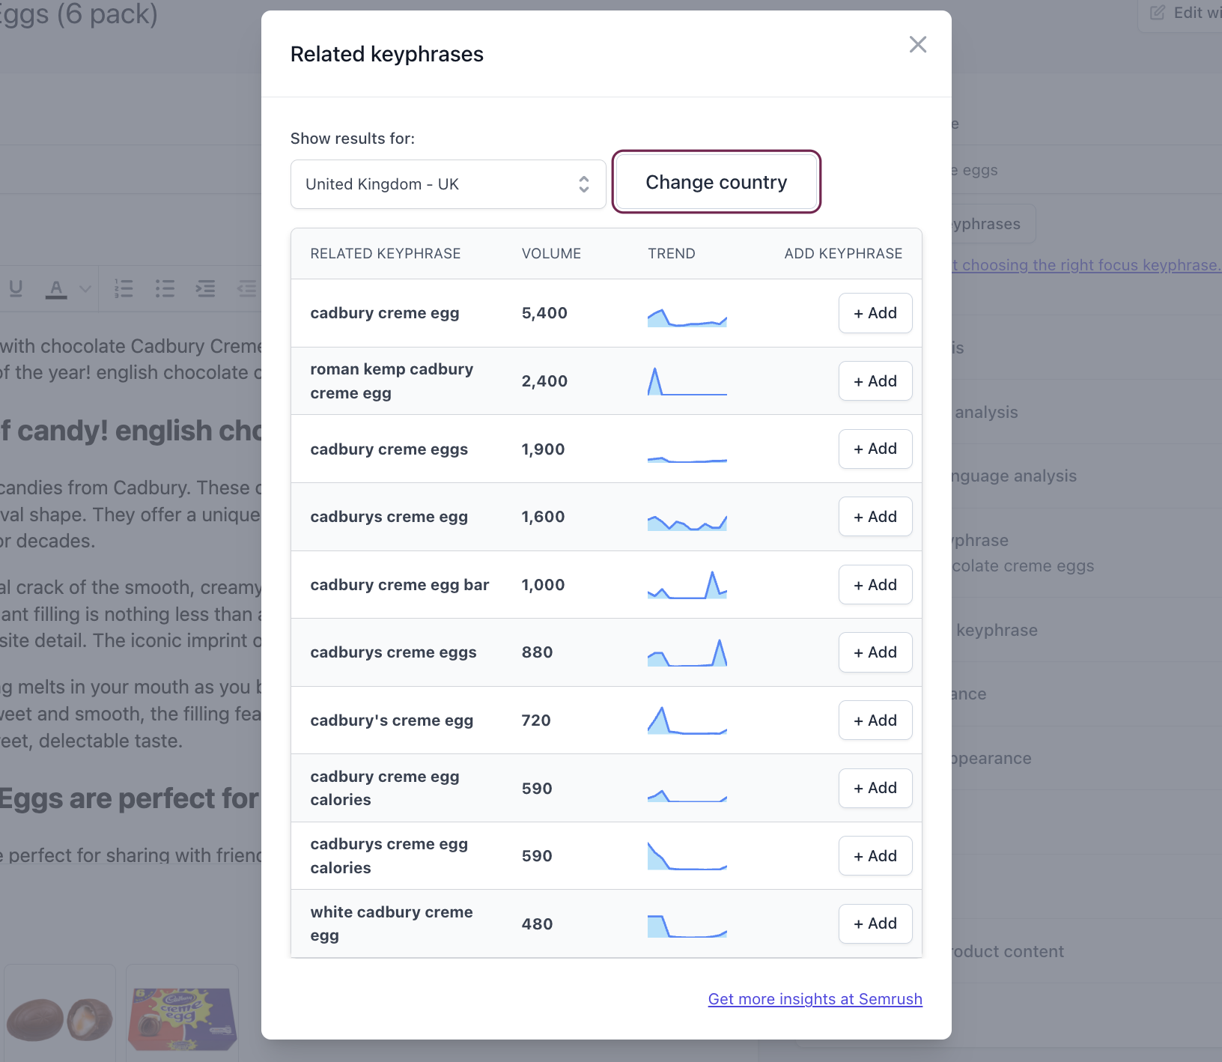
Task: Add the 'cadburys creme egg' keyphrase
Action: [875, 517]
